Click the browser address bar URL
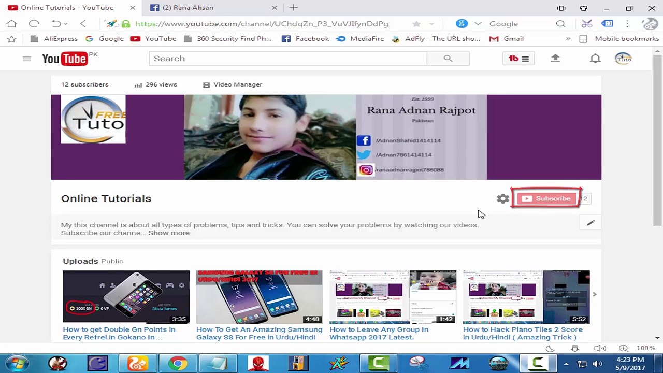This screenshot has width=663, height=373. [262, 24]
